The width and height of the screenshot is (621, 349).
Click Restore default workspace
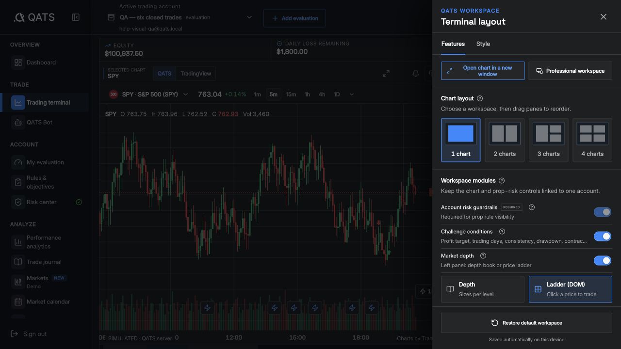tap(526, 323)
